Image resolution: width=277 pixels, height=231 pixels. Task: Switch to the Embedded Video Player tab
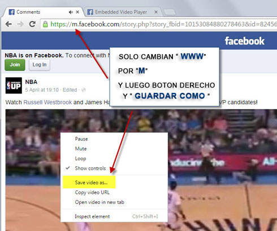(x=123, y=12)
